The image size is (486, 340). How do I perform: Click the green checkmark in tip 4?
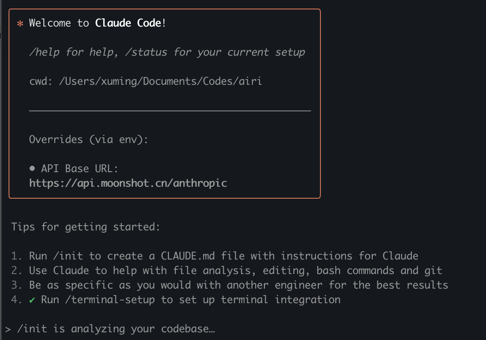coord(32,300)
